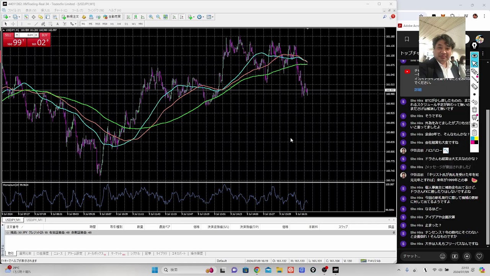Click the 新規注文 new order button
The width and height of the screenshot is (490, 276).
coord(70,17)
